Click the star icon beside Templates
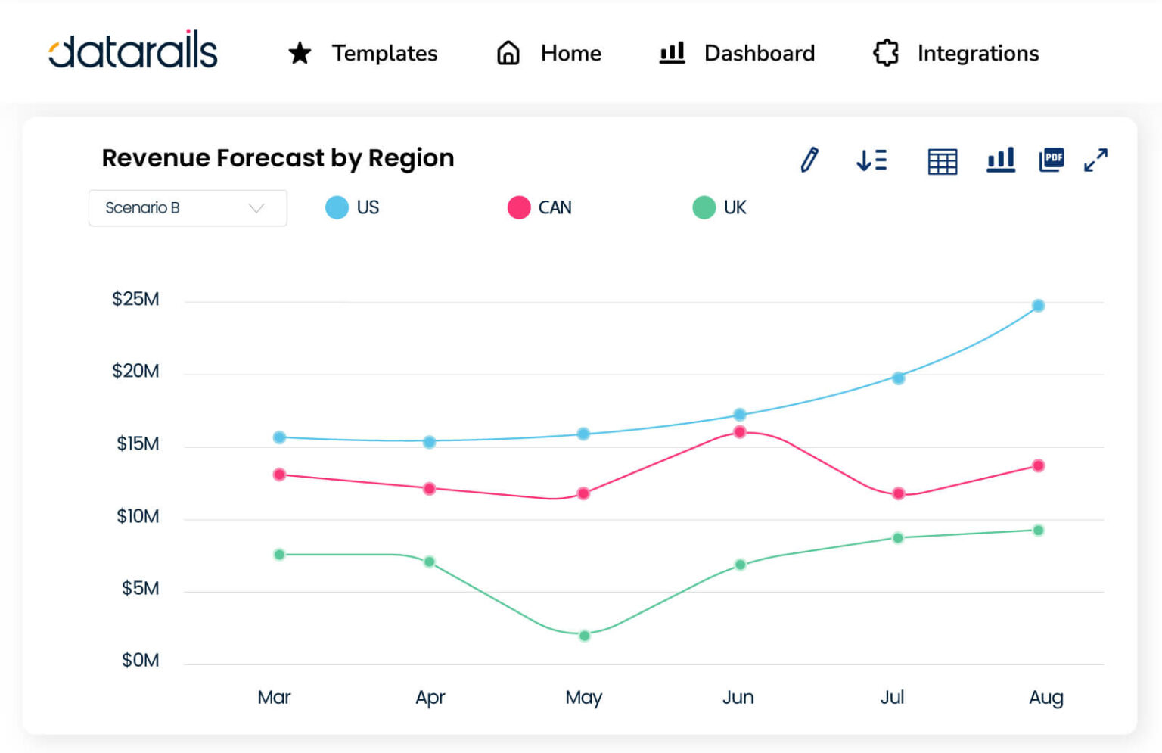The height and width of the screenshot is (753, 1162). tap(299, 53)
